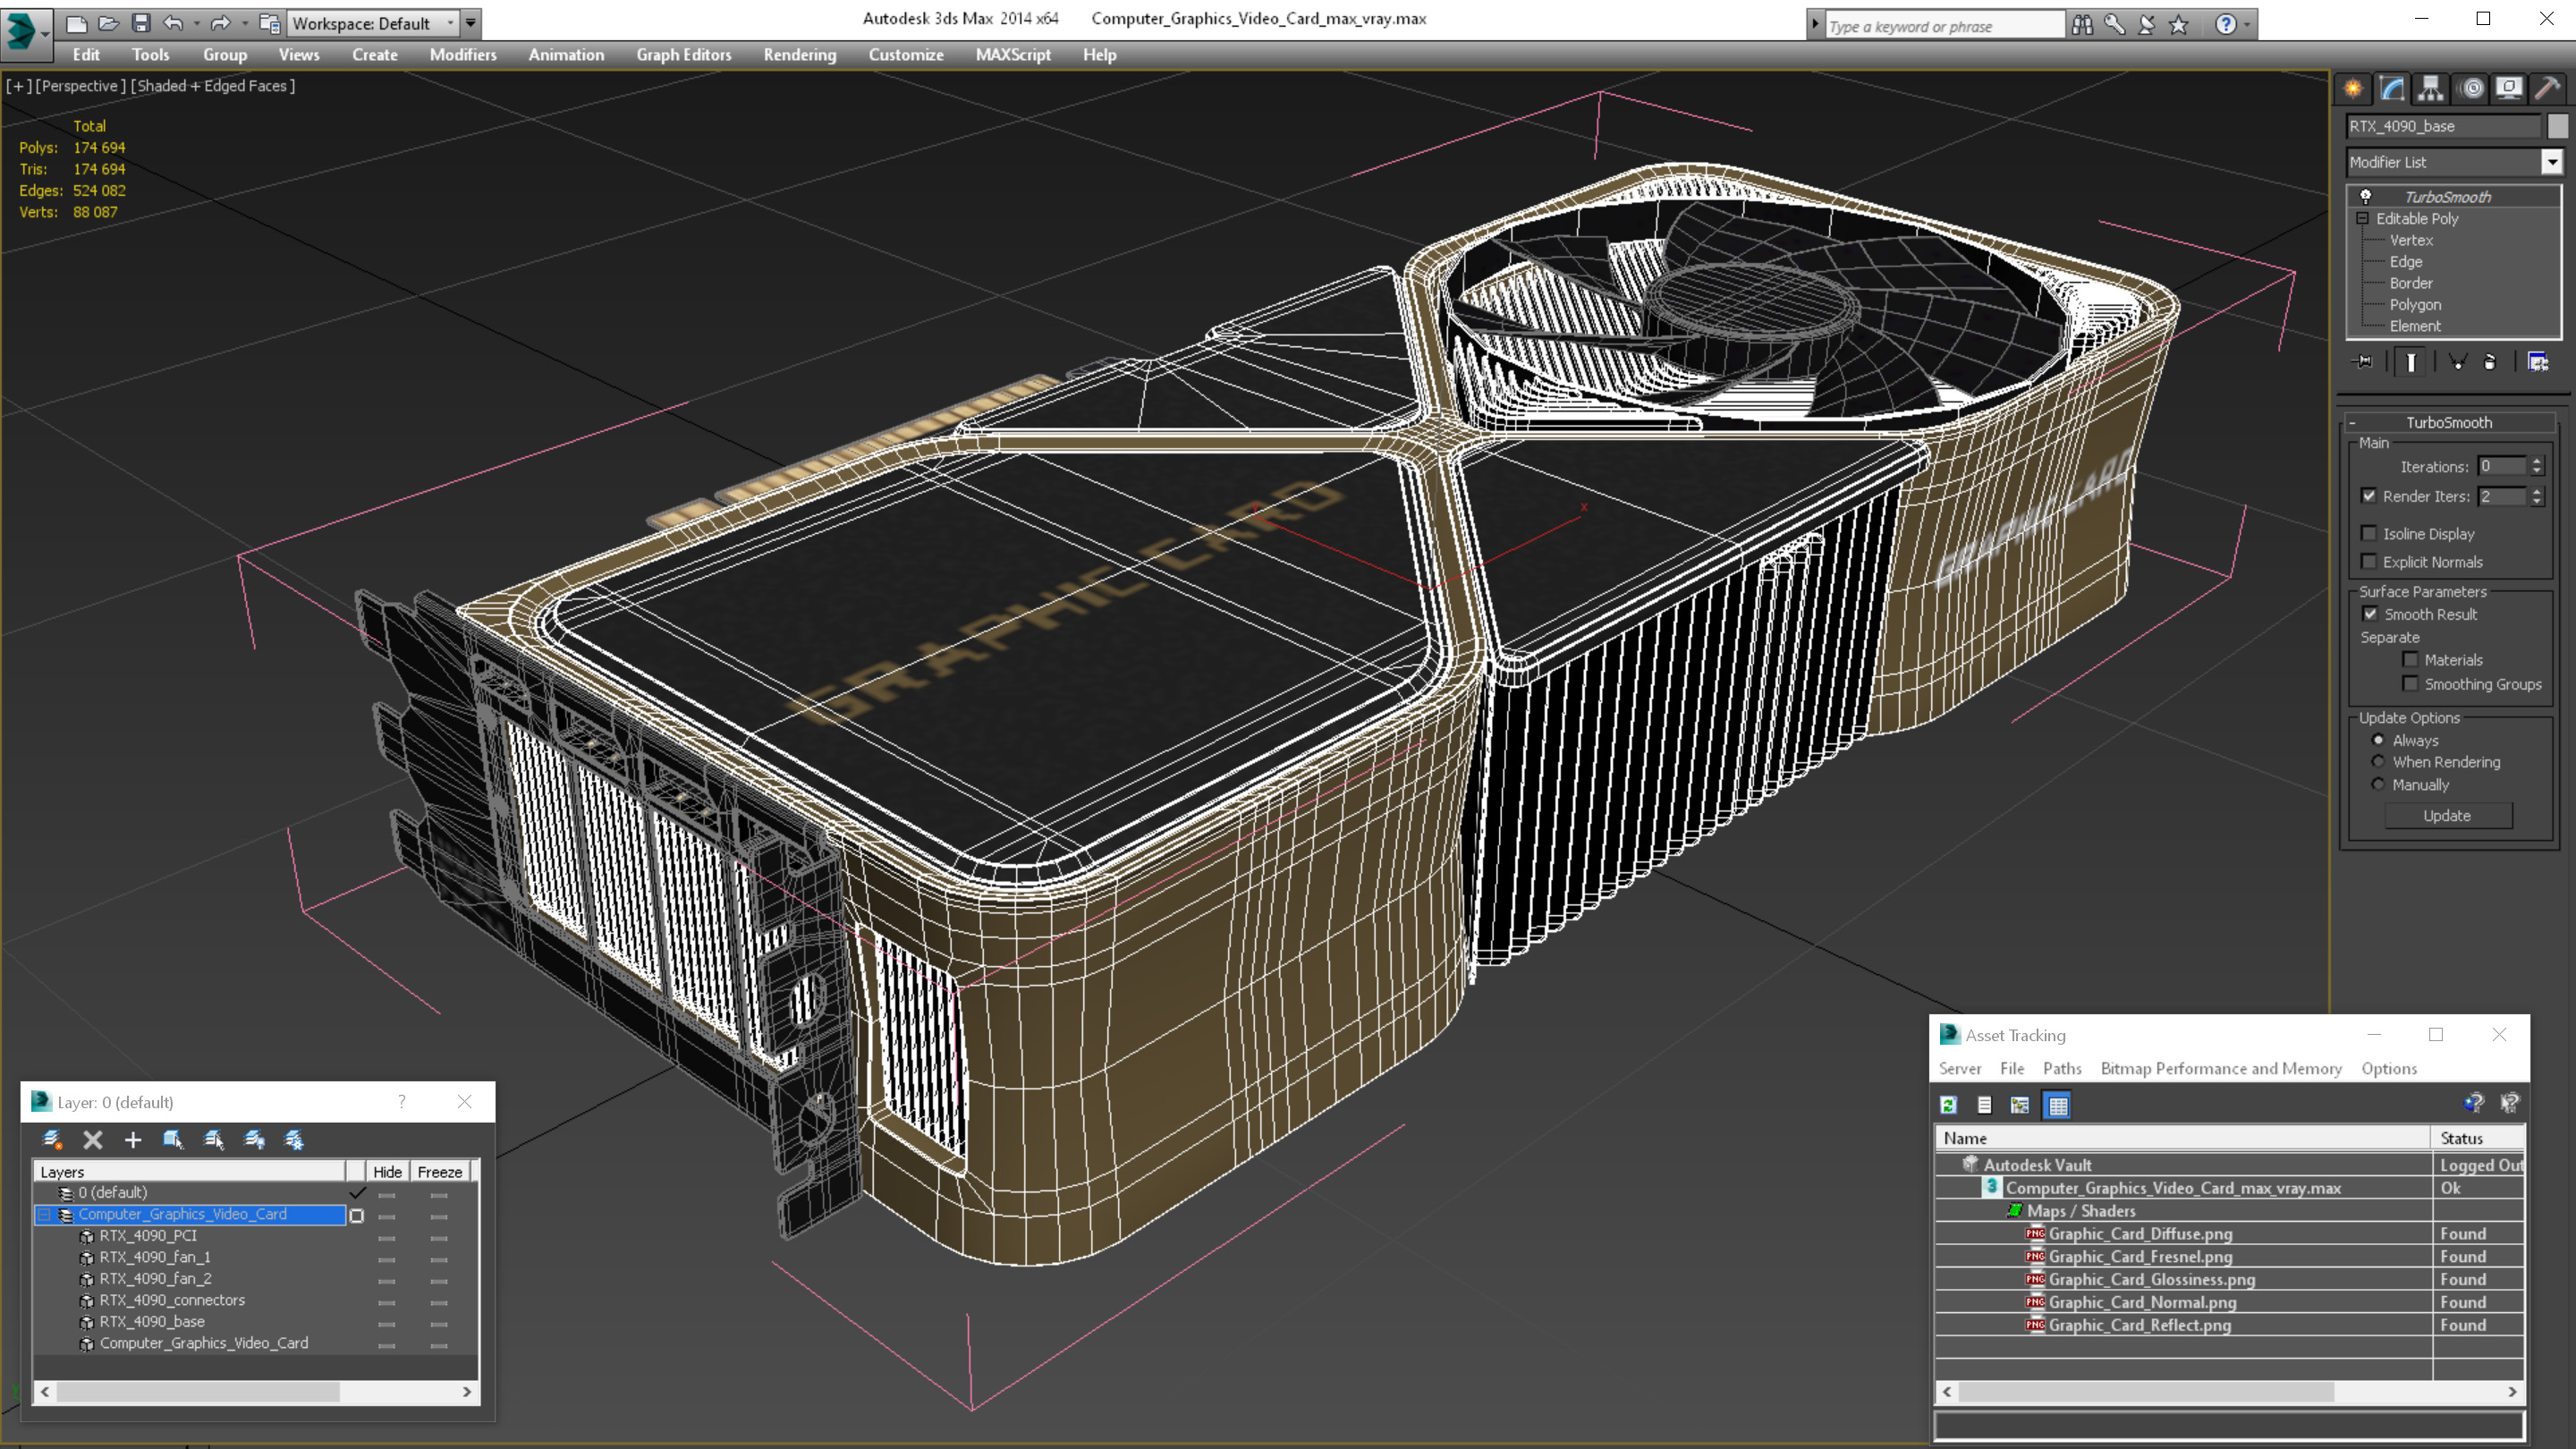2576x1449 pixels.
Task: Click Highlight Selected Objects' Layers icon
Action: [x=214, y=1139]
